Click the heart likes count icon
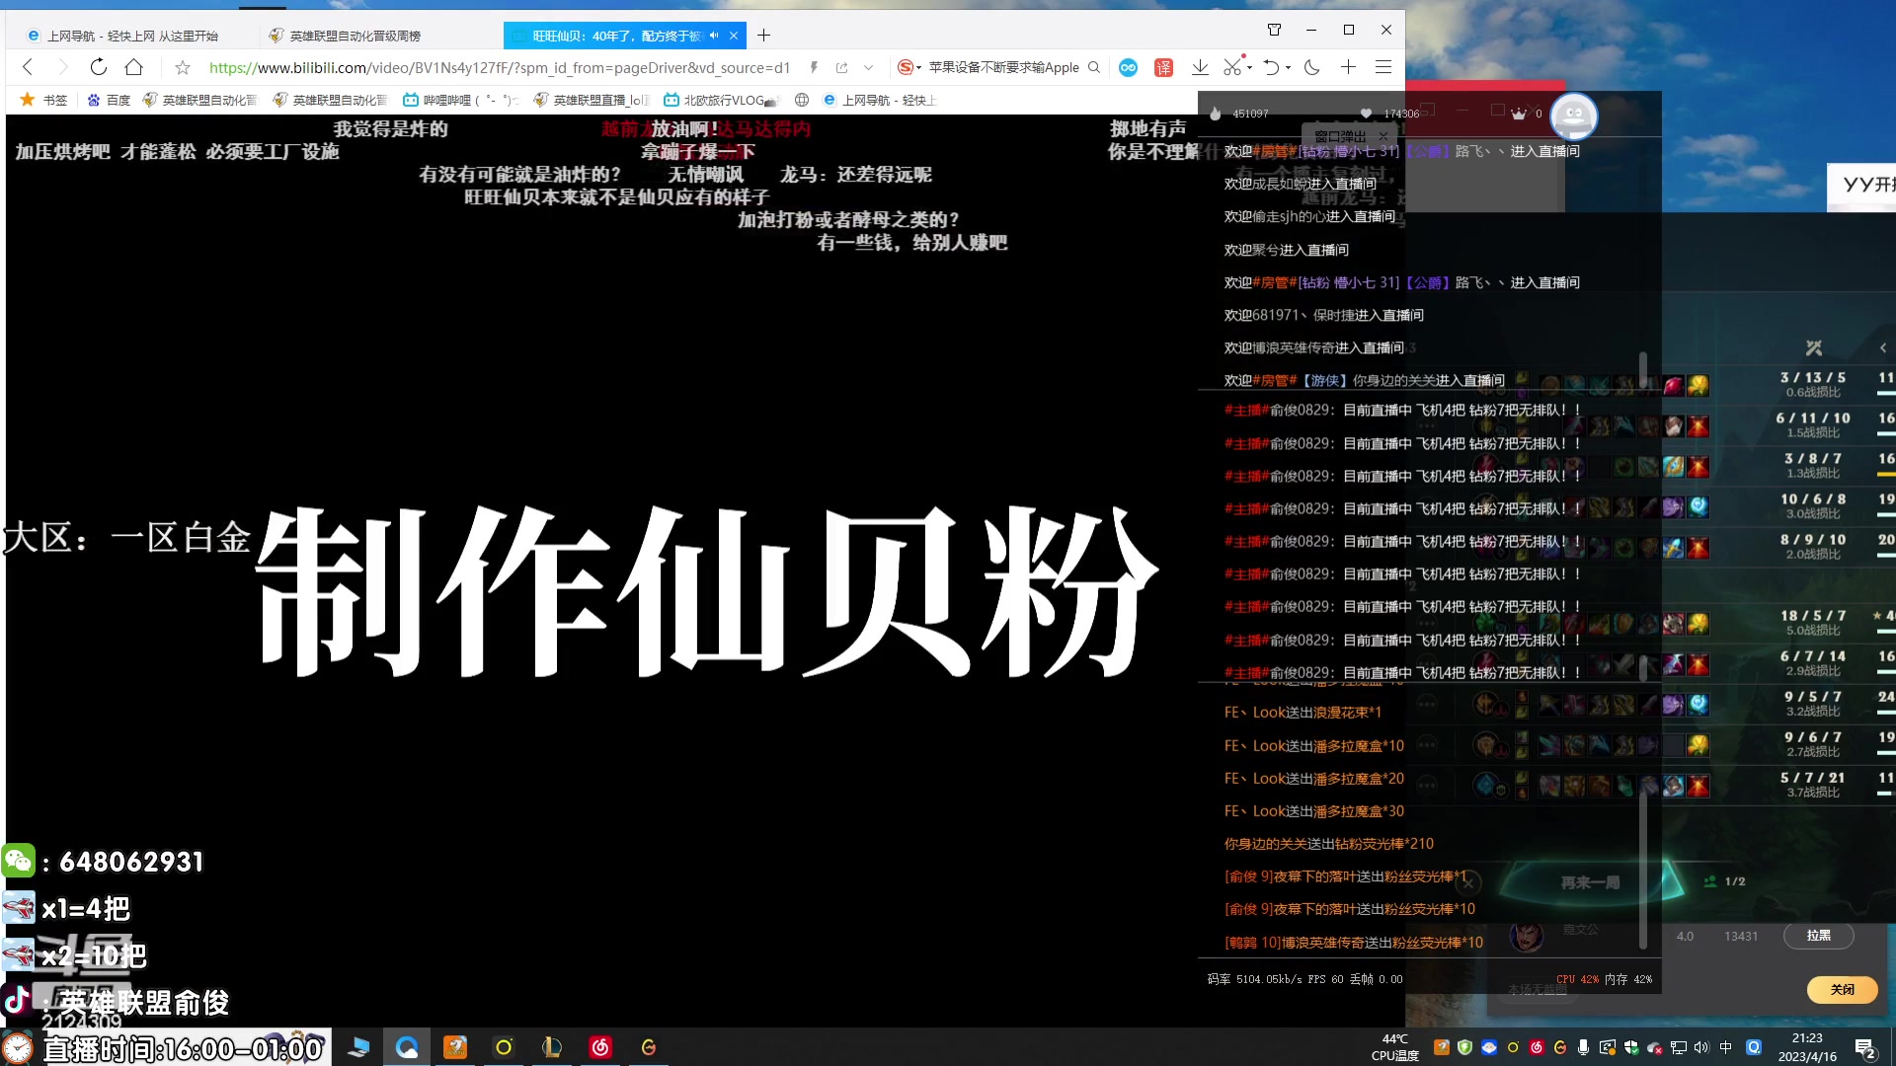1896x1066 pixels. (x=1366, y=114)
